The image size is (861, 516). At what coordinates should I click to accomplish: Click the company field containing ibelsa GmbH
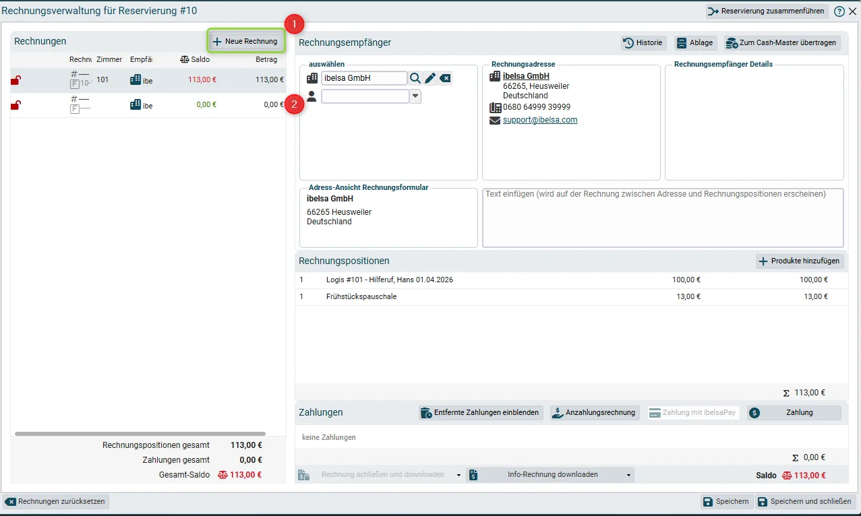(364, 78)
